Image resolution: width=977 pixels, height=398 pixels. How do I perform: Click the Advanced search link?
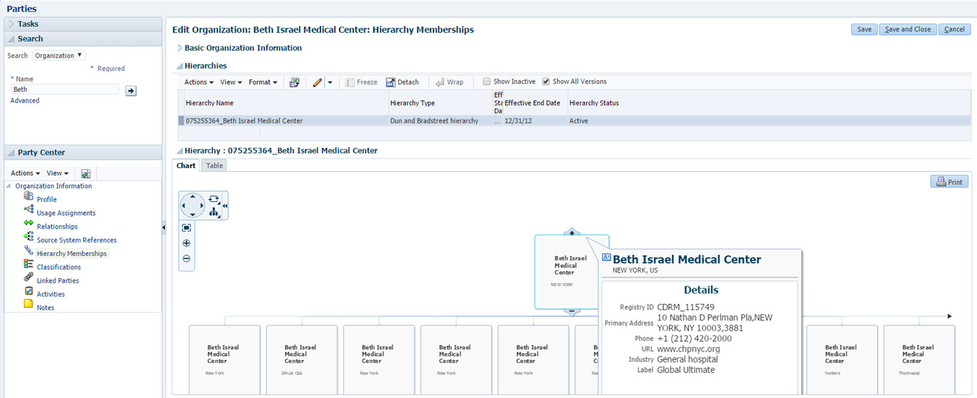(x=25, y=101)
